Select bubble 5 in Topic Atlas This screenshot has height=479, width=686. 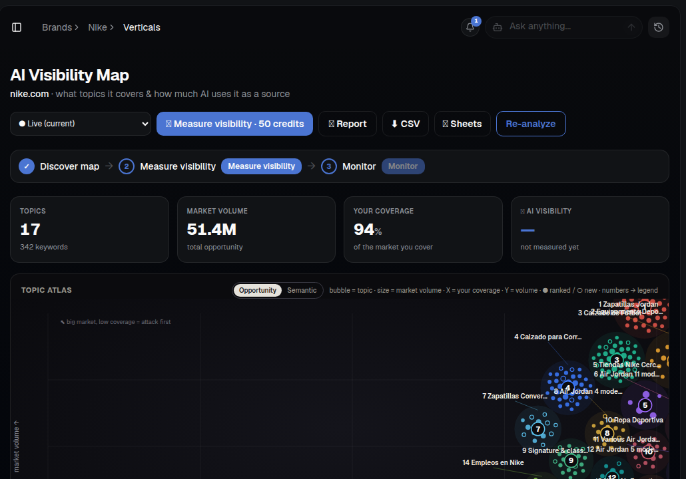(x=645, y=405)
